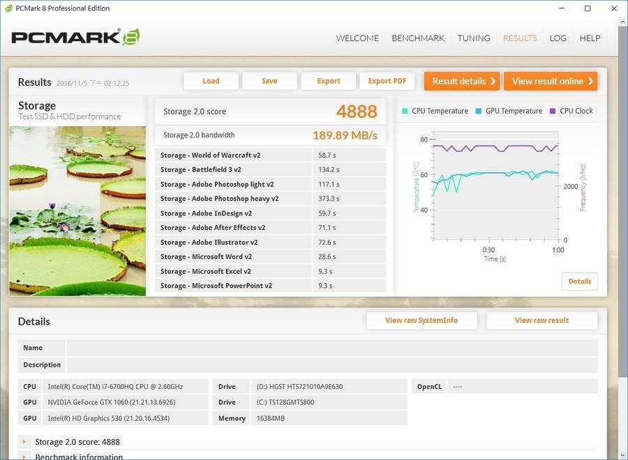Click View raw result
Image resolution: width=628 pixels, height=460 pixels.
coord(542,320)
